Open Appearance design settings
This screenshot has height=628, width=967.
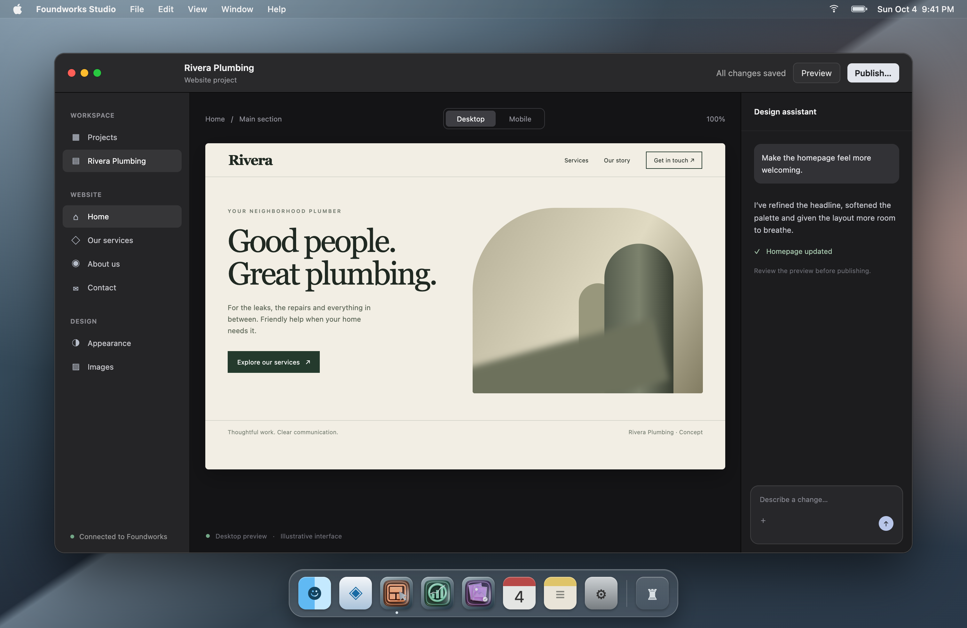click(122, 343)
